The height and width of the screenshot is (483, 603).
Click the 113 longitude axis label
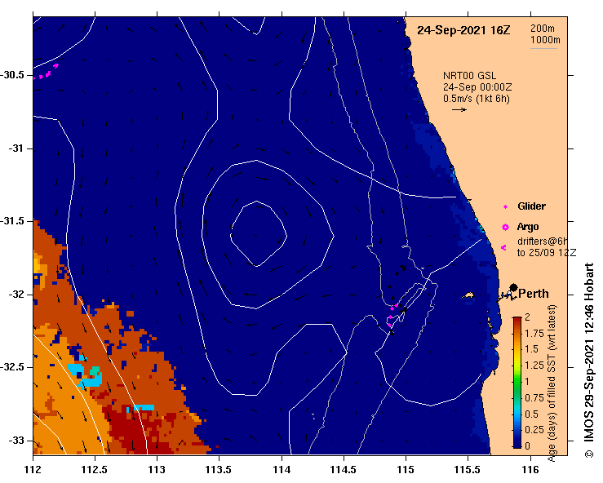(157, 470)
